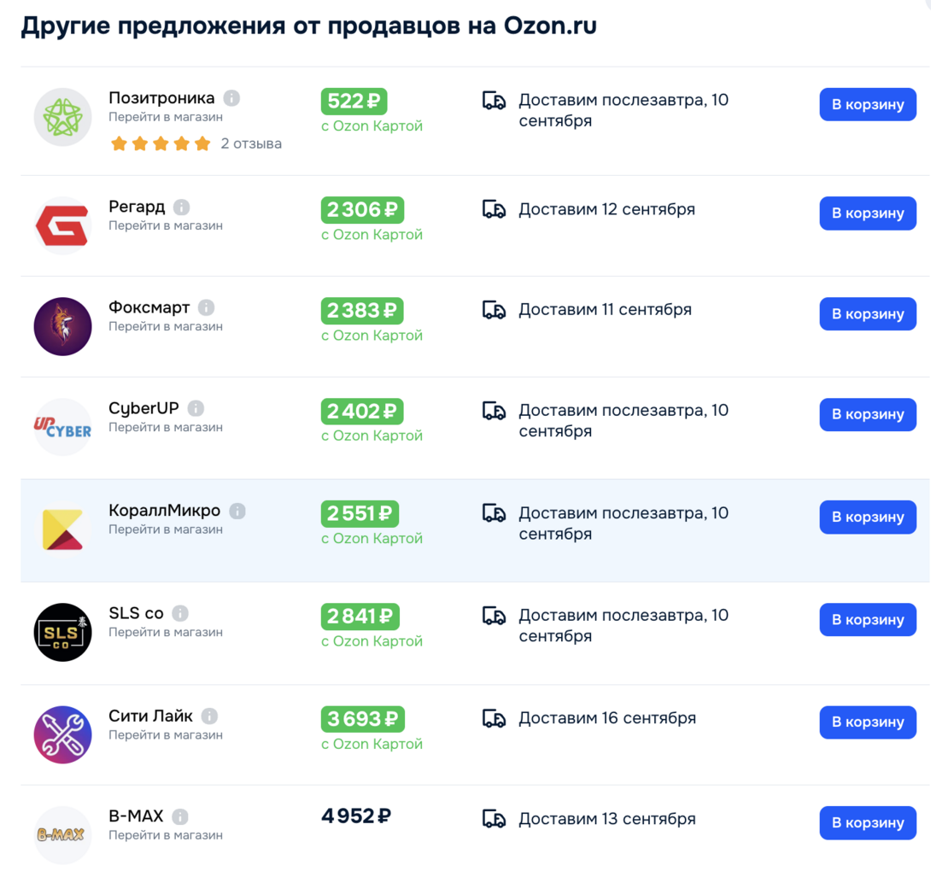Click the 2841 ₽ price badge
Viewport: 931px width, 877px height.
[360, 617]
